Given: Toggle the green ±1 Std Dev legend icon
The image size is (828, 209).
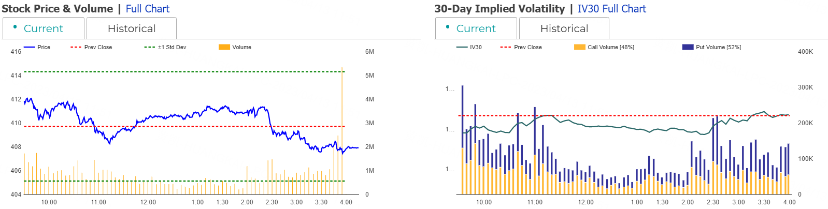Looking at the screenshot, I should tap(149, 47).
